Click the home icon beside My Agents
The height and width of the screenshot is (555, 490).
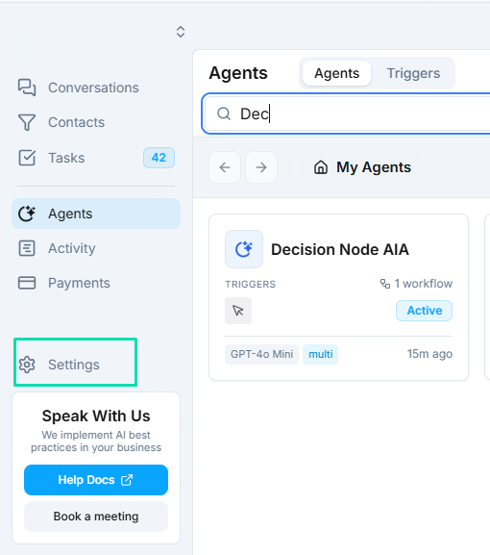pos(321,167)
